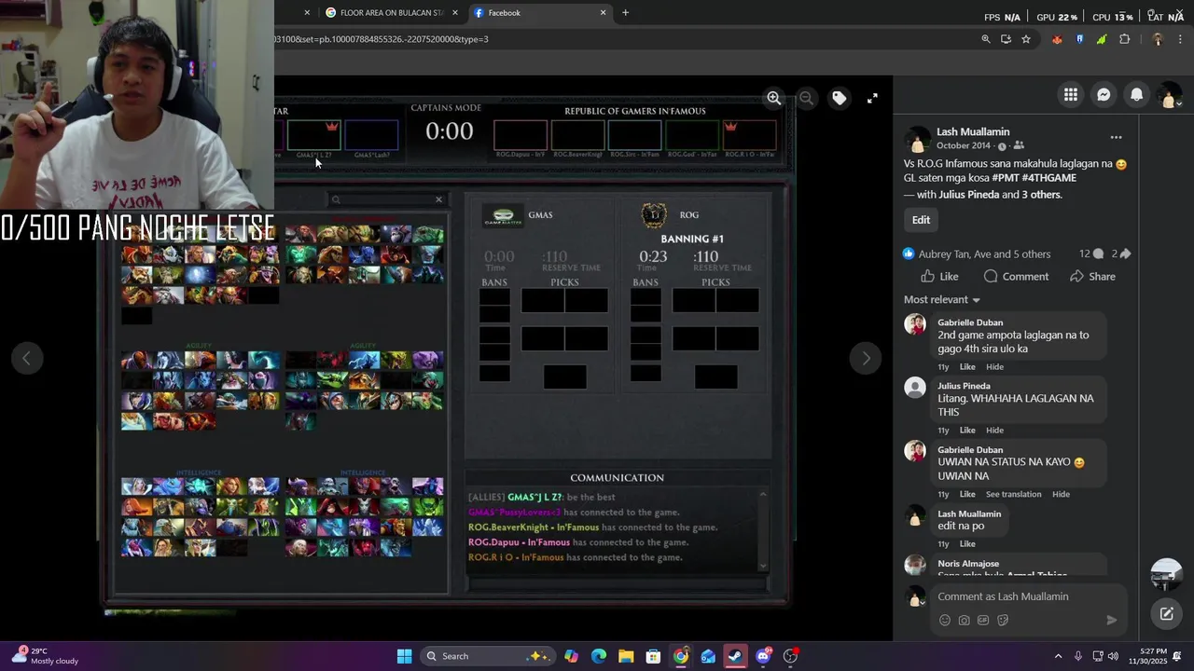
Task: Open the Facebook menu grid icon
Action: [1071, 94]
